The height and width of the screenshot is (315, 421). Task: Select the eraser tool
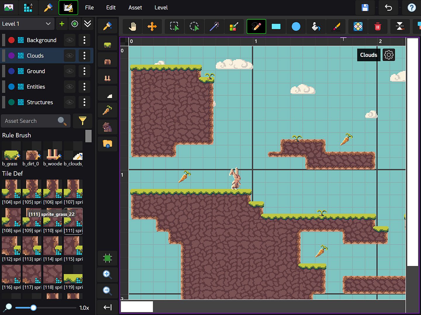[337, 27]
